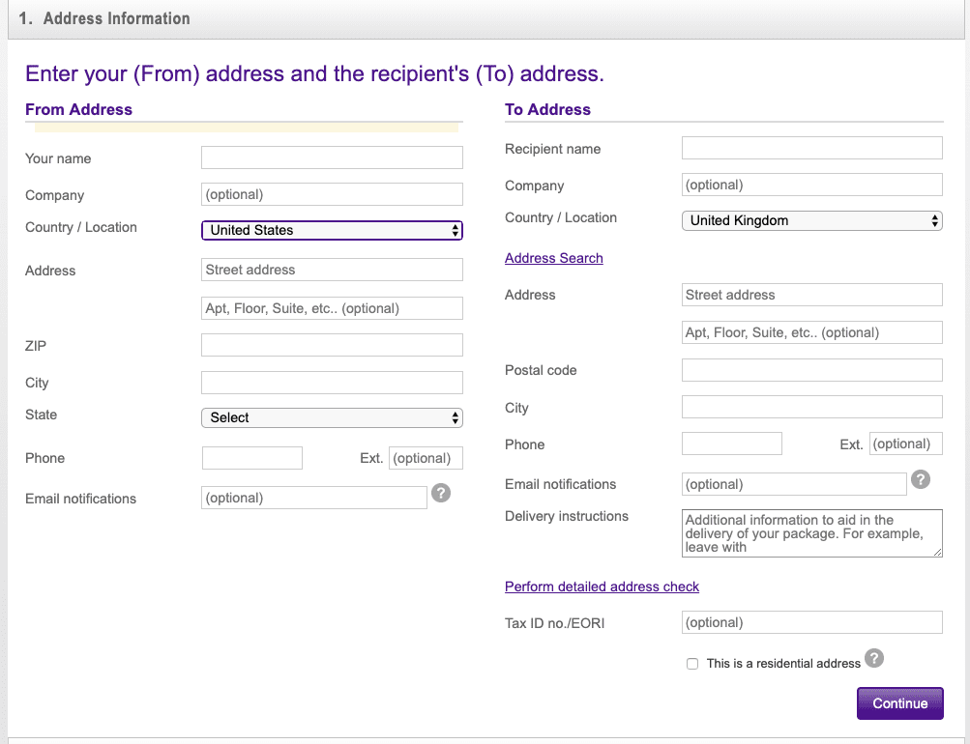Click the Tax ID no./EORI field
The image size is (970, 744).
click(x=811, y=622)
